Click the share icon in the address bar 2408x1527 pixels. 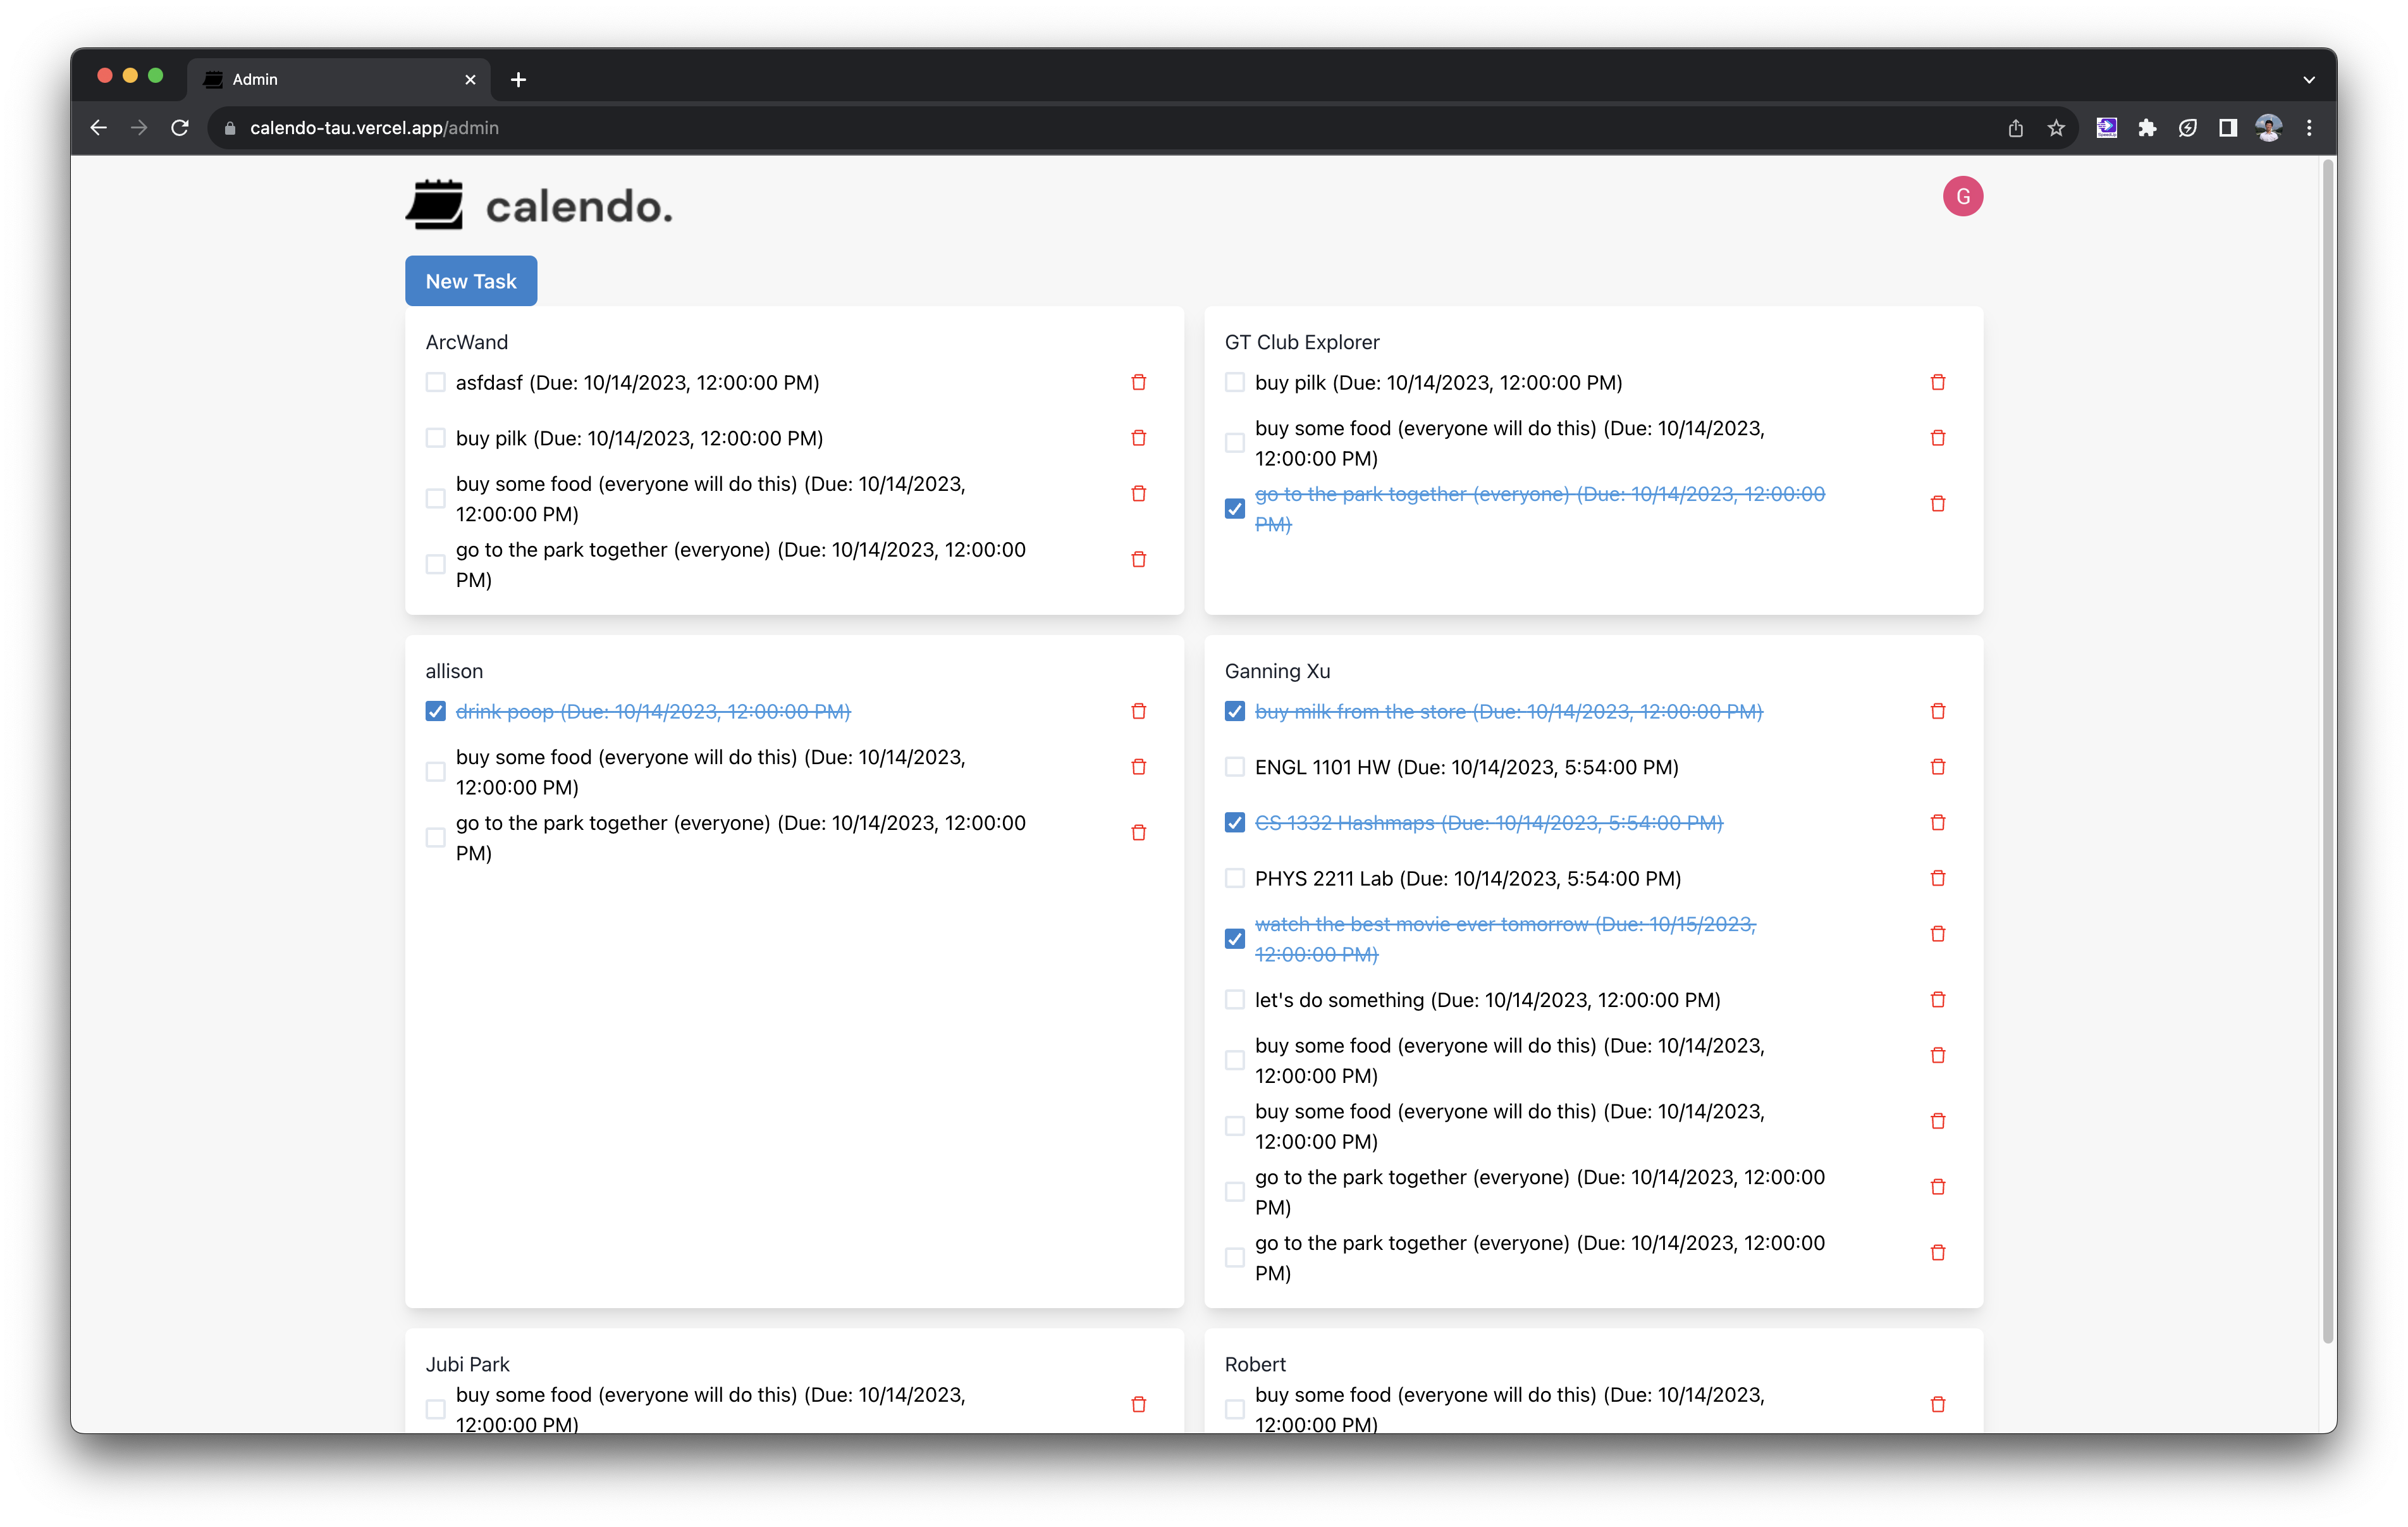[x=2015, y=128]
